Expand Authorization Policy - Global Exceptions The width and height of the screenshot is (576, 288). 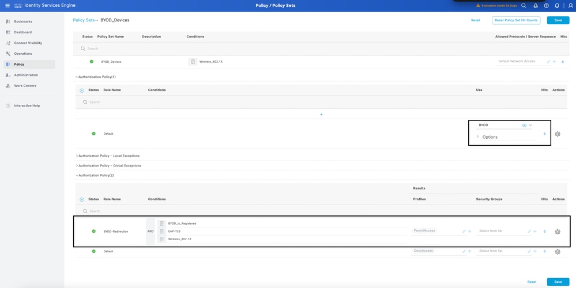coord(77,166)
